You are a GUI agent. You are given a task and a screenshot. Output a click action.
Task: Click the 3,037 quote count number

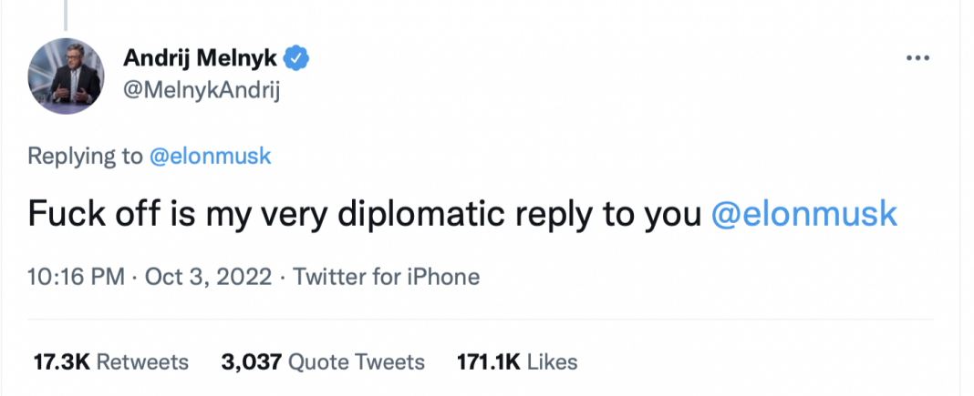coord(251,361)
